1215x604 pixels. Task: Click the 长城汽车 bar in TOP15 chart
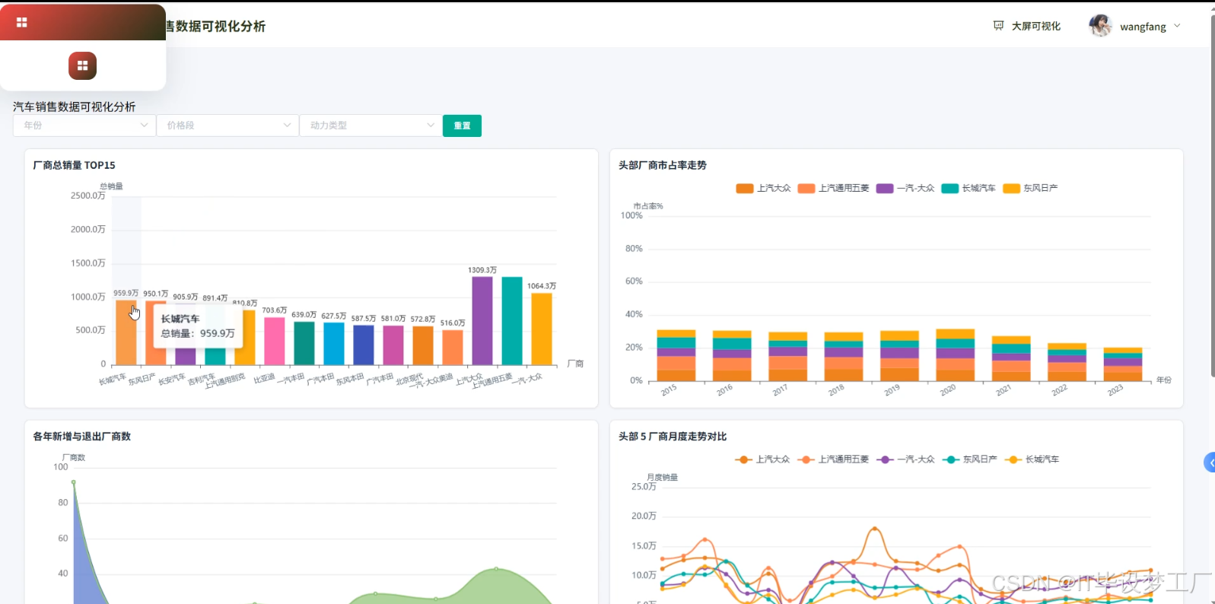pos(126,332)
